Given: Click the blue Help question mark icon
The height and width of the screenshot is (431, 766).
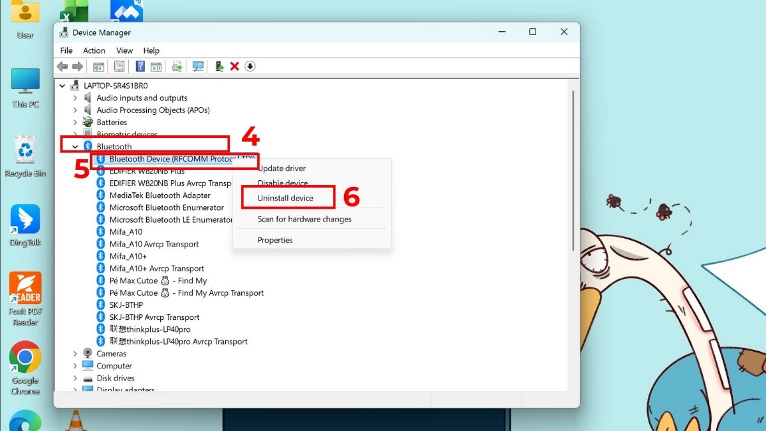Looking at the screenshot, I should [140, 66].
